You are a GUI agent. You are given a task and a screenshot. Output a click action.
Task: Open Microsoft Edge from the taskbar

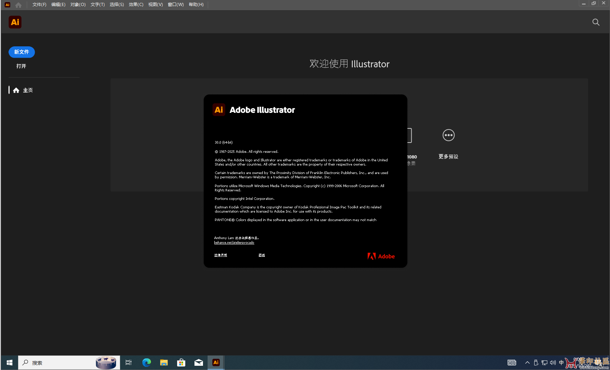(146, 363)
